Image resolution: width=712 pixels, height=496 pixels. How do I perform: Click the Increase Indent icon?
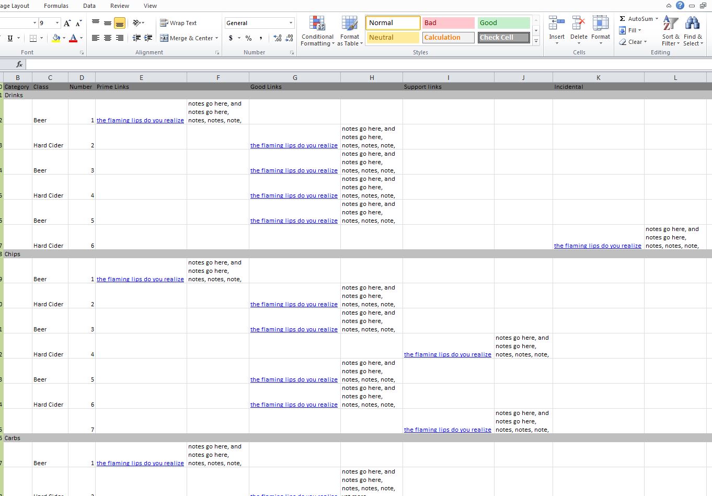tap(148, 38)
